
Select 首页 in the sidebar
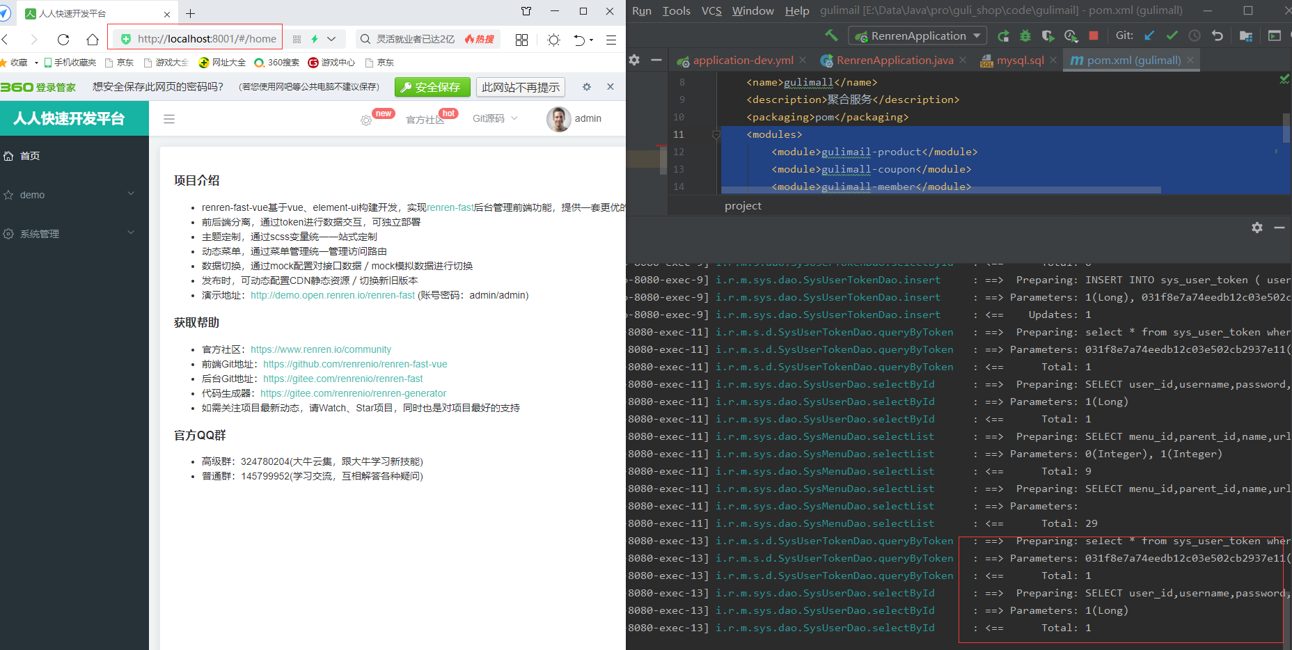click(x=74, y=156)
